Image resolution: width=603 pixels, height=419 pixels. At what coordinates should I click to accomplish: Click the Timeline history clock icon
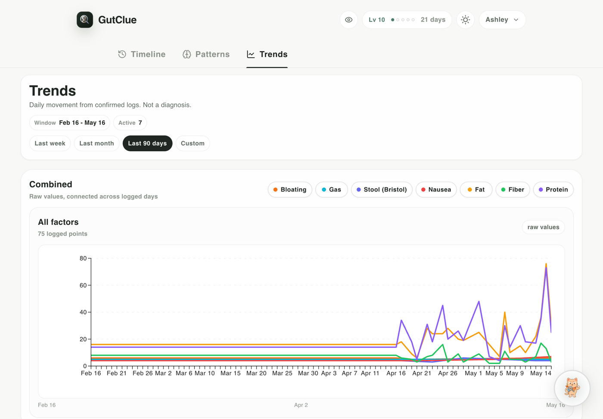pyautogui.click(x=122, y=54)
